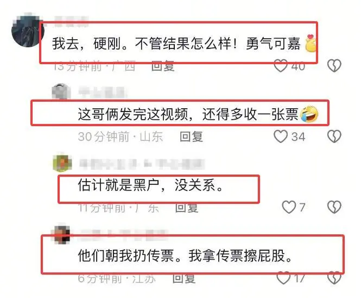
Task: Reply to the comment from 广东
Action: tap(187, 208)
